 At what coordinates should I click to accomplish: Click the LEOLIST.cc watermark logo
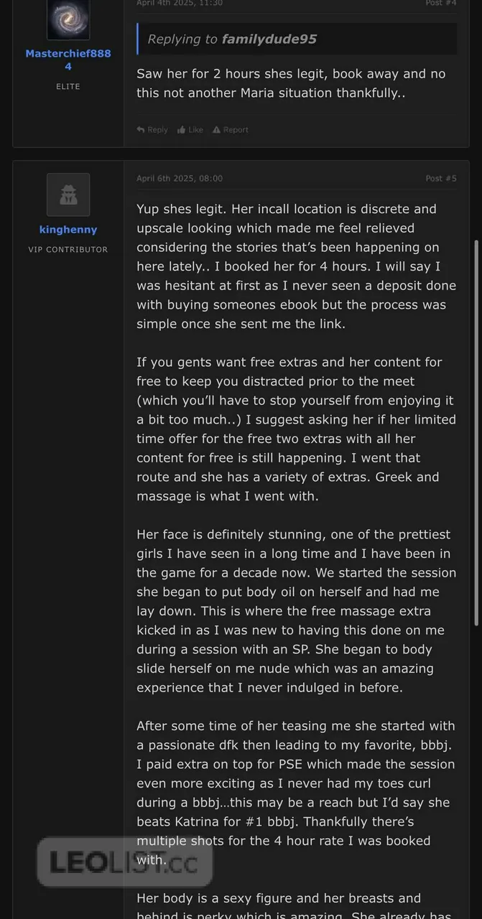(x=125, y=862)
